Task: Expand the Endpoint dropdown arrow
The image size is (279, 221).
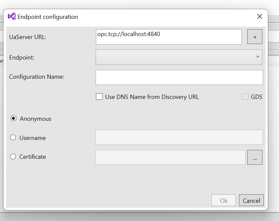Action: [x=258, y=57]
